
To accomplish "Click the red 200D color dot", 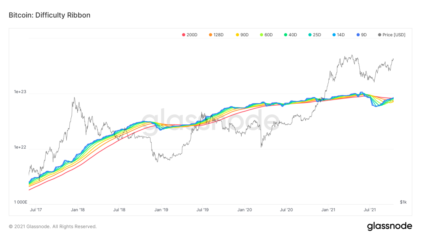I will (x=184, y=35).
